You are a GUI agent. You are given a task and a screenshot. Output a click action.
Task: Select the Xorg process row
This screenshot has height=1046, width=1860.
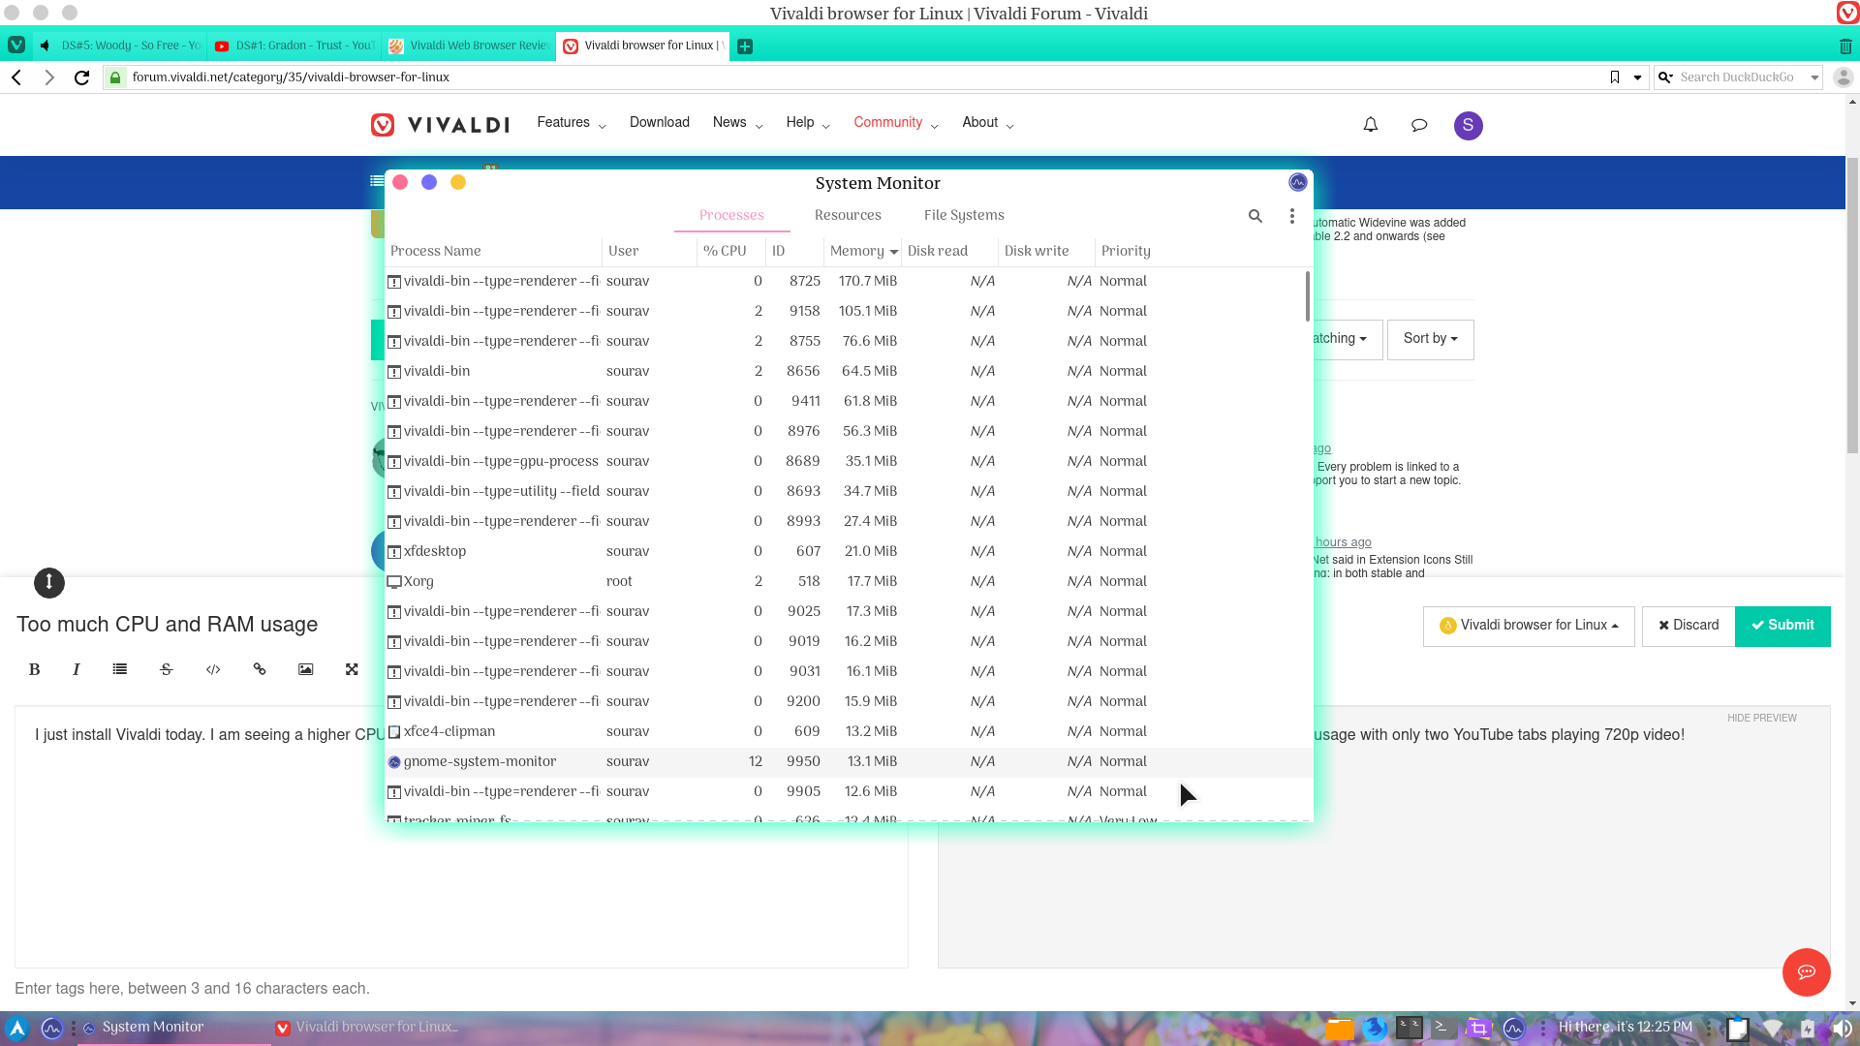(849, 582)
